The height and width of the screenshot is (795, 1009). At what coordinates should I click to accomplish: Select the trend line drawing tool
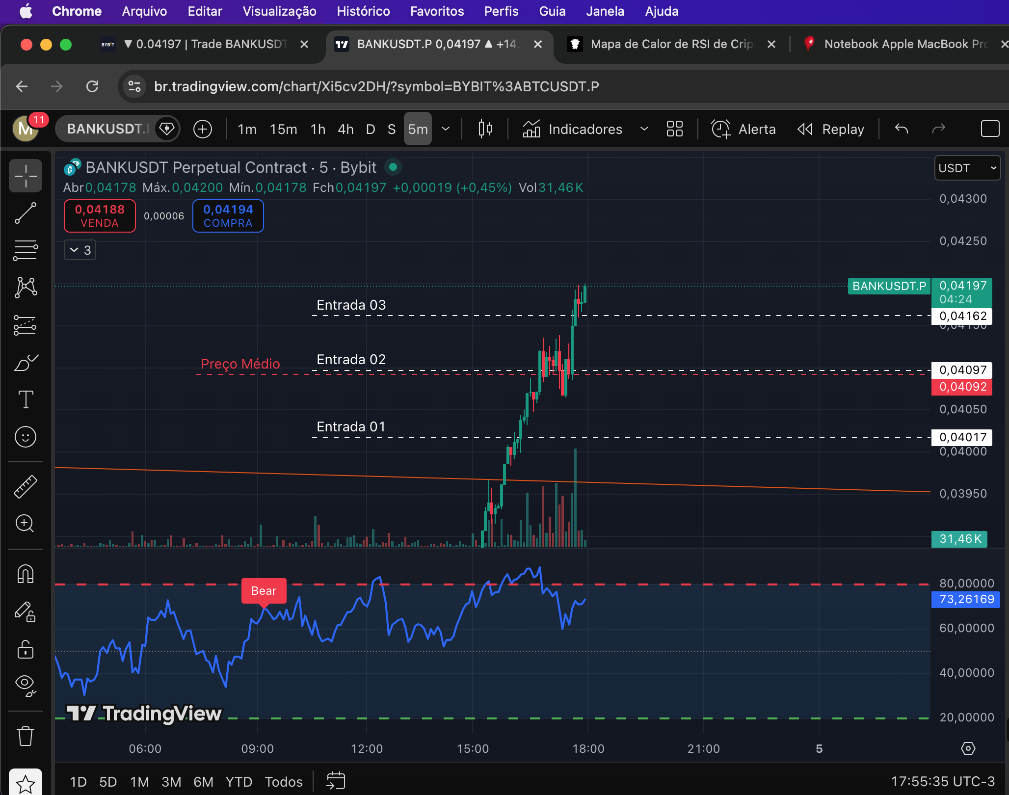coord(26,213)
